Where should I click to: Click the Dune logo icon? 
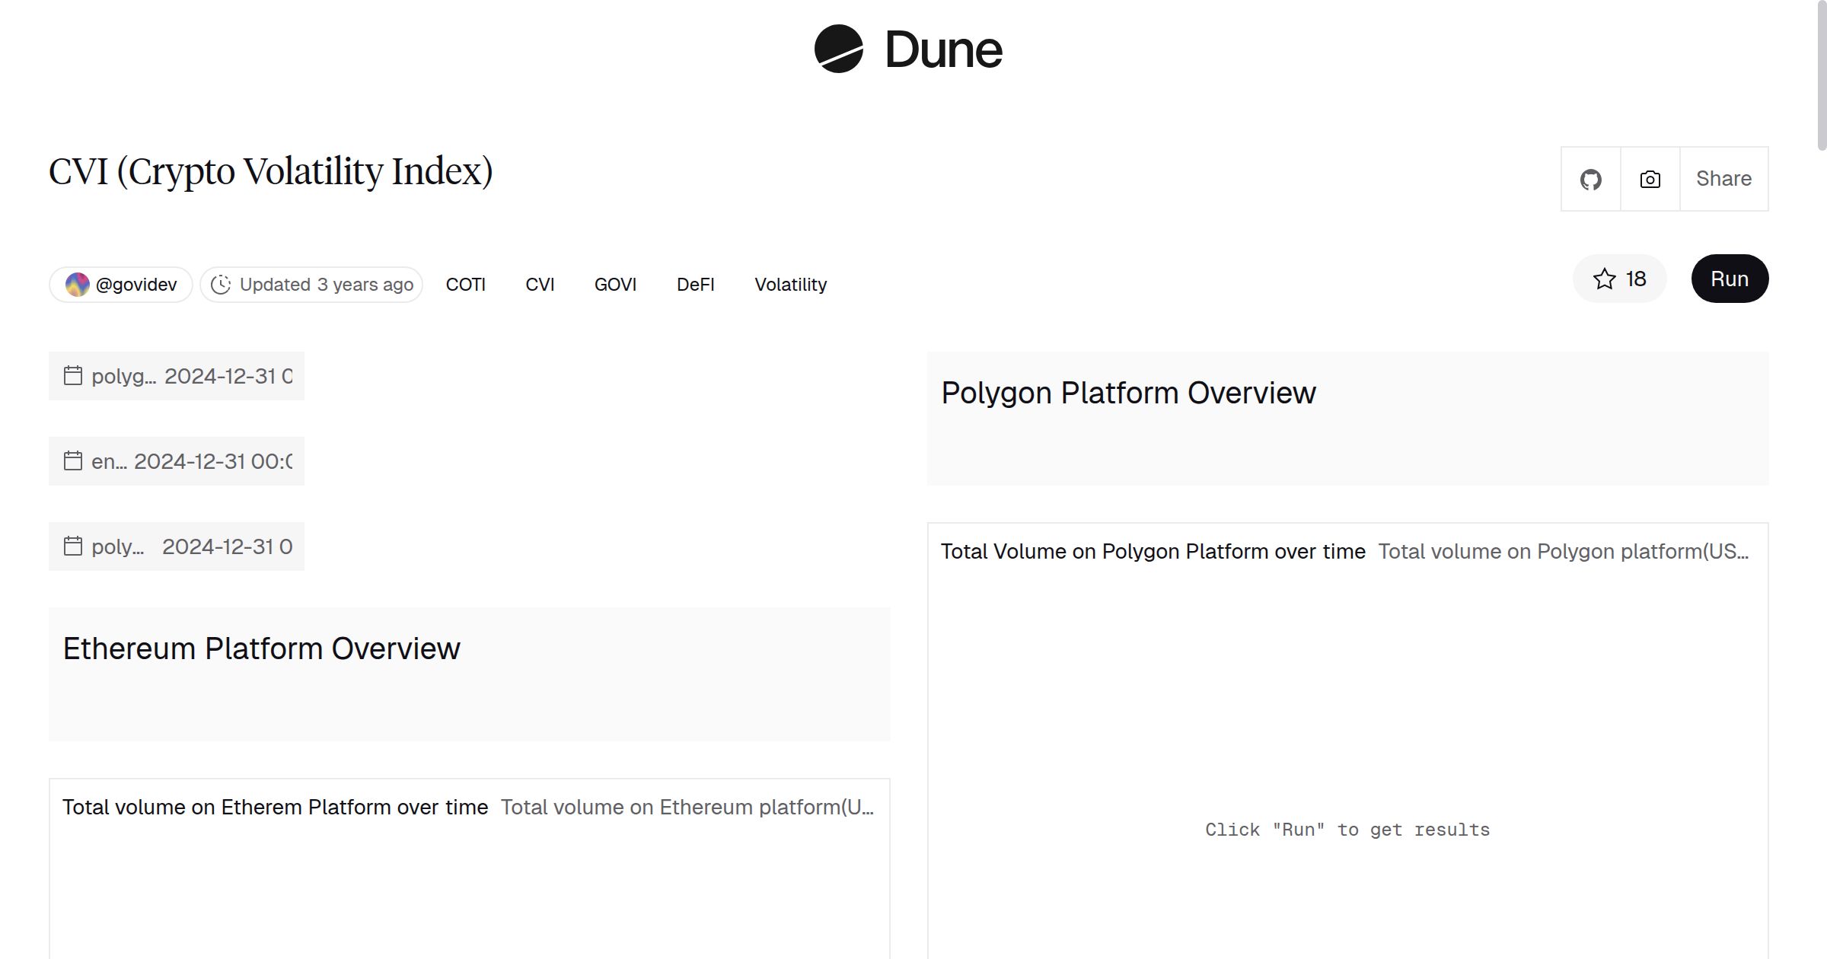tap(838, 49)
